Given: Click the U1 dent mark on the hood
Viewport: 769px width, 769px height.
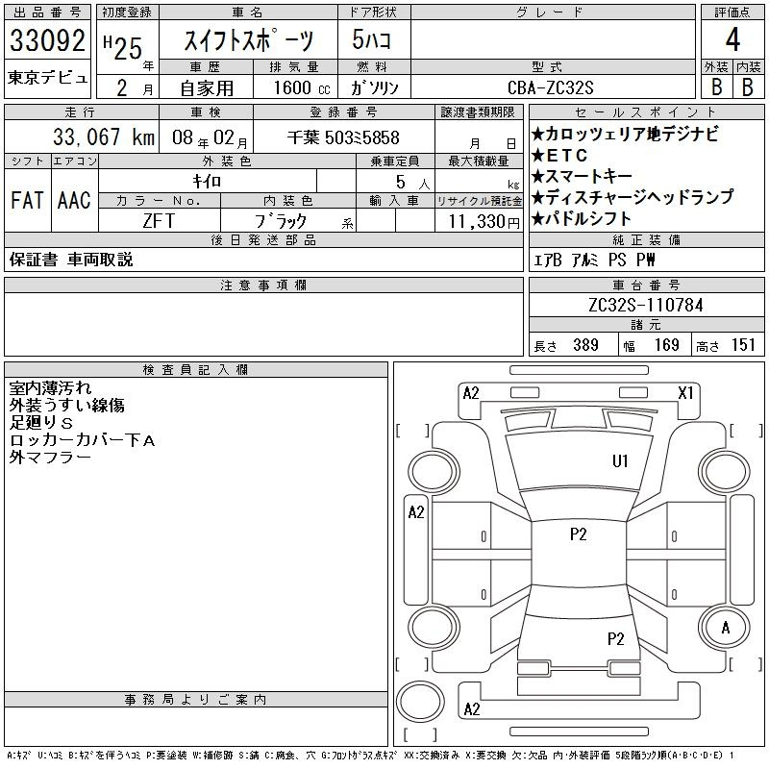Looking at the screenshot, I should pyautogui.click(x=620, y=461).
